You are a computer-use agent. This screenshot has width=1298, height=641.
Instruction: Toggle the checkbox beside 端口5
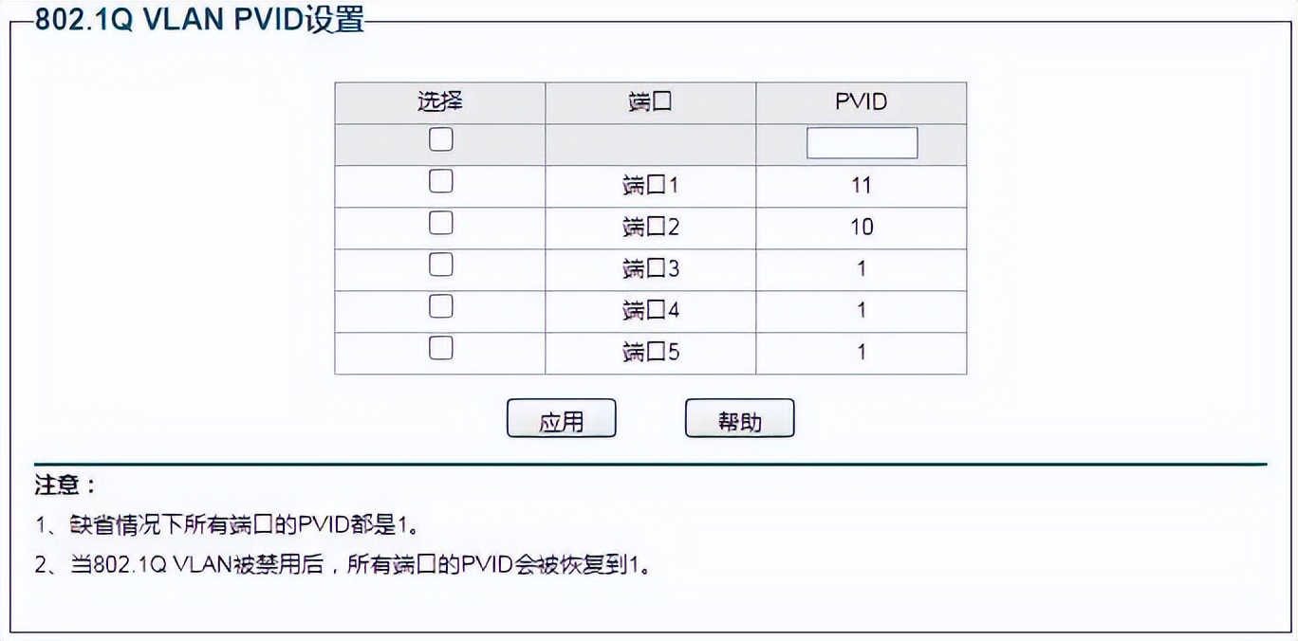click(x=439, y=347)
